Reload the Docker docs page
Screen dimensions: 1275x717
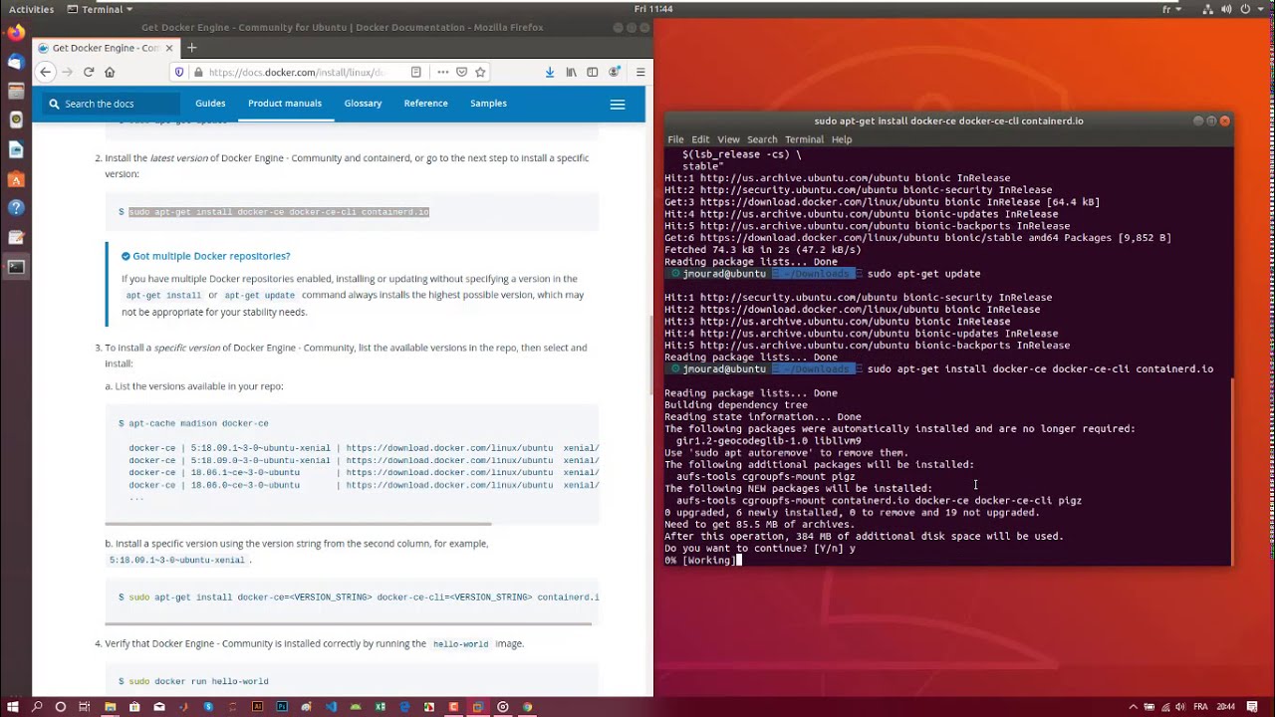pyautogui.click(x=89, y=72)
